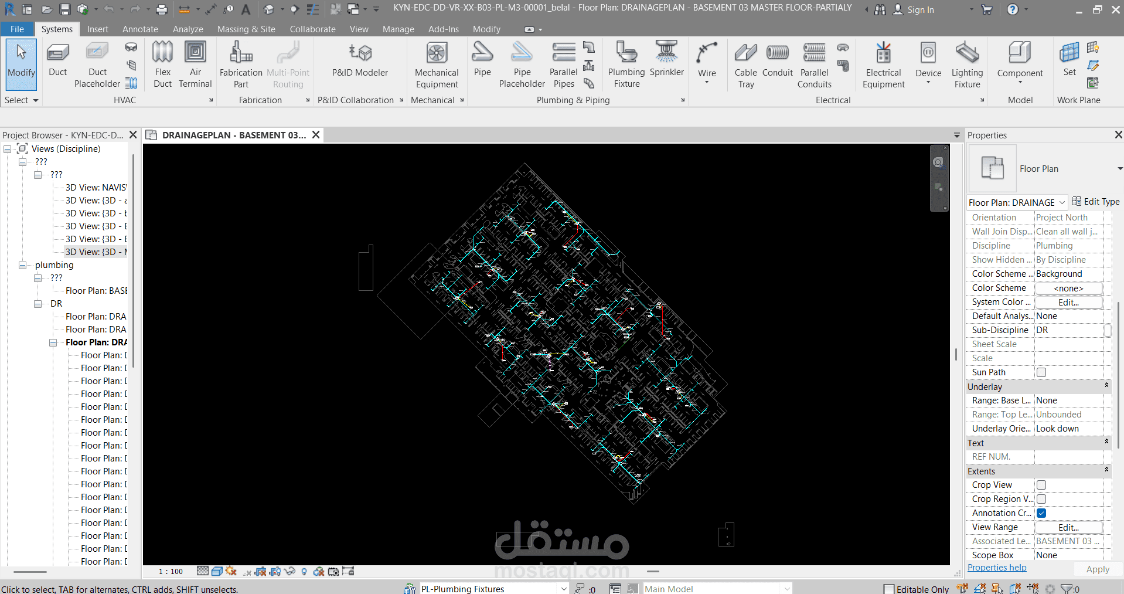Click the Print icon in quick access toolbar
The width and height of the screenshot is (1124, 594).
(x=162, y=9)
